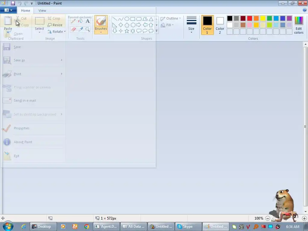Click the zoom in plus button

(304, 218)
